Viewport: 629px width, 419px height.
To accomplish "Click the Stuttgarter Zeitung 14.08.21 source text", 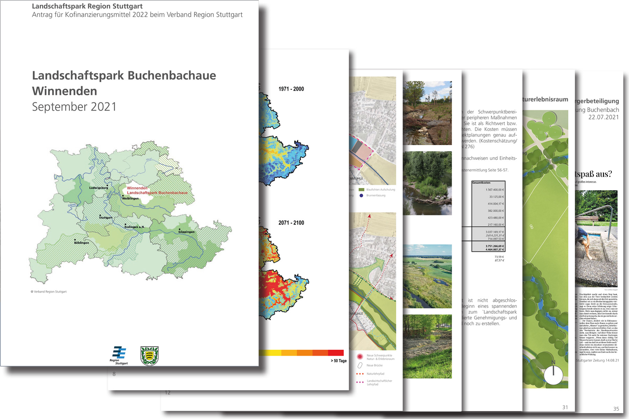I will 597,360.
